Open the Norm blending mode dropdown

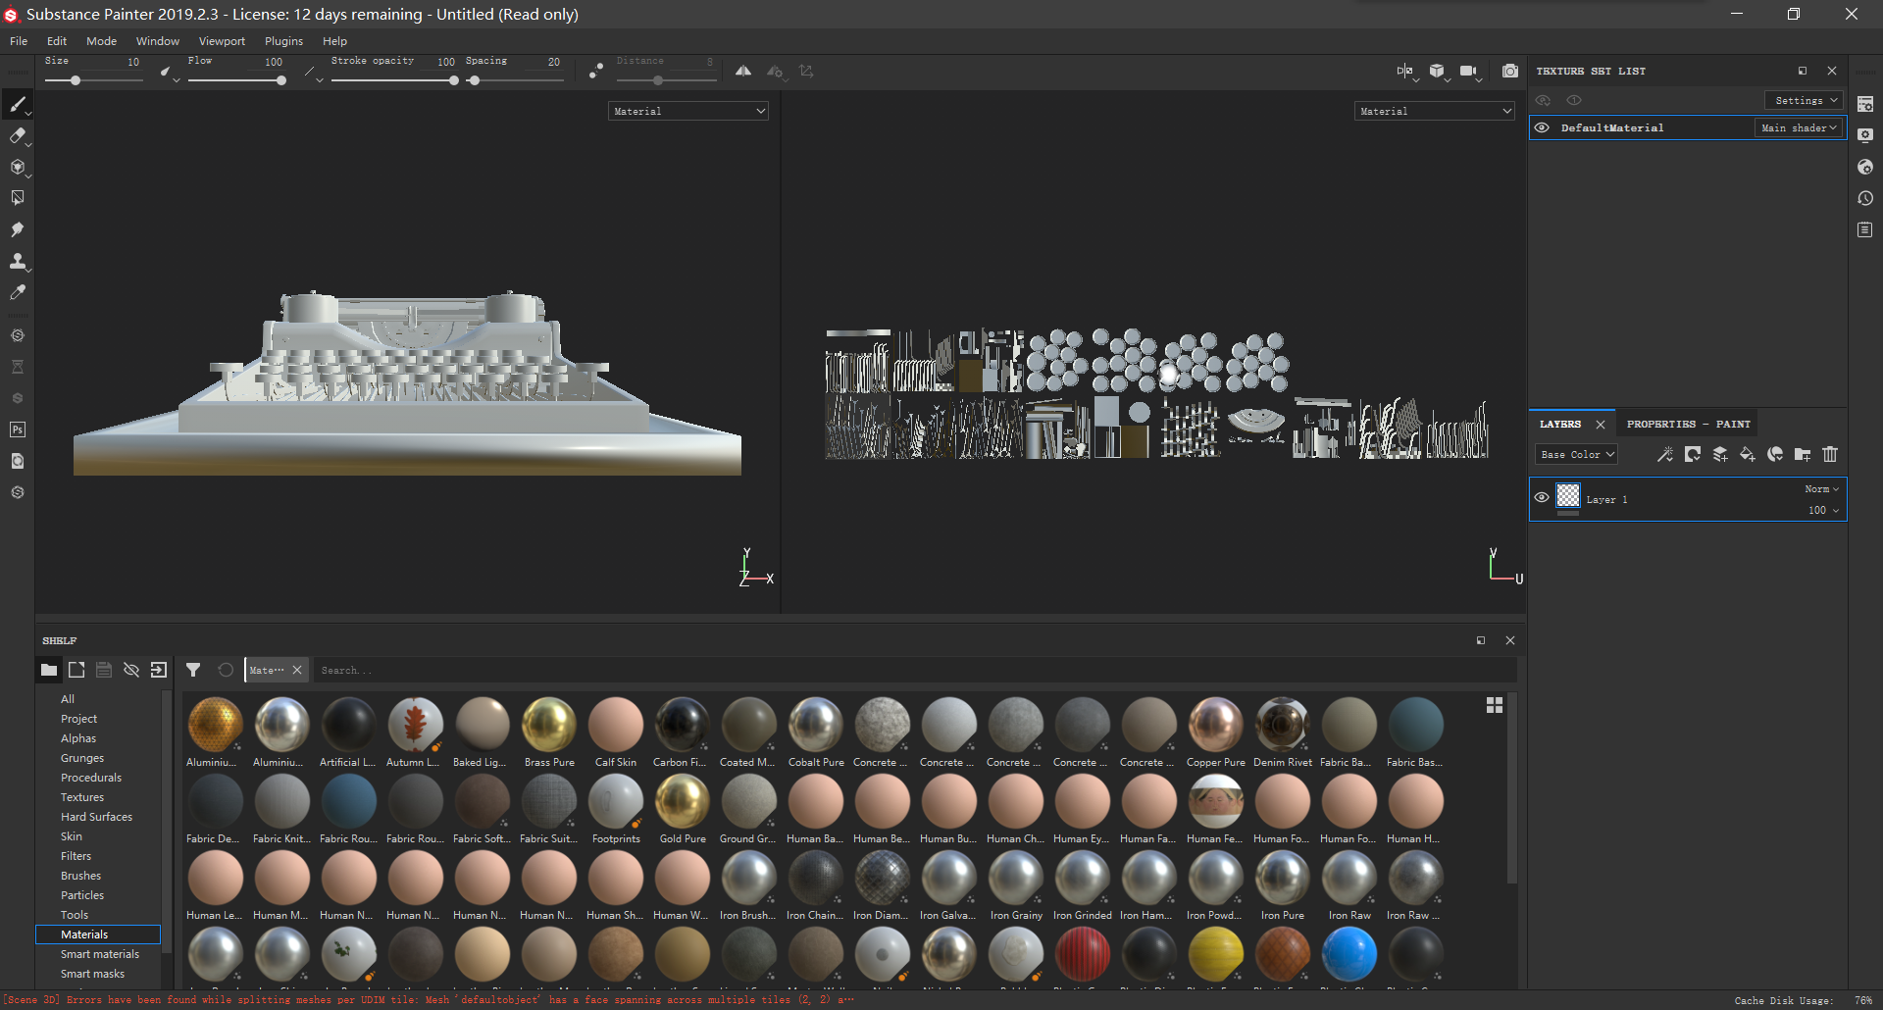pos(1819,488)
